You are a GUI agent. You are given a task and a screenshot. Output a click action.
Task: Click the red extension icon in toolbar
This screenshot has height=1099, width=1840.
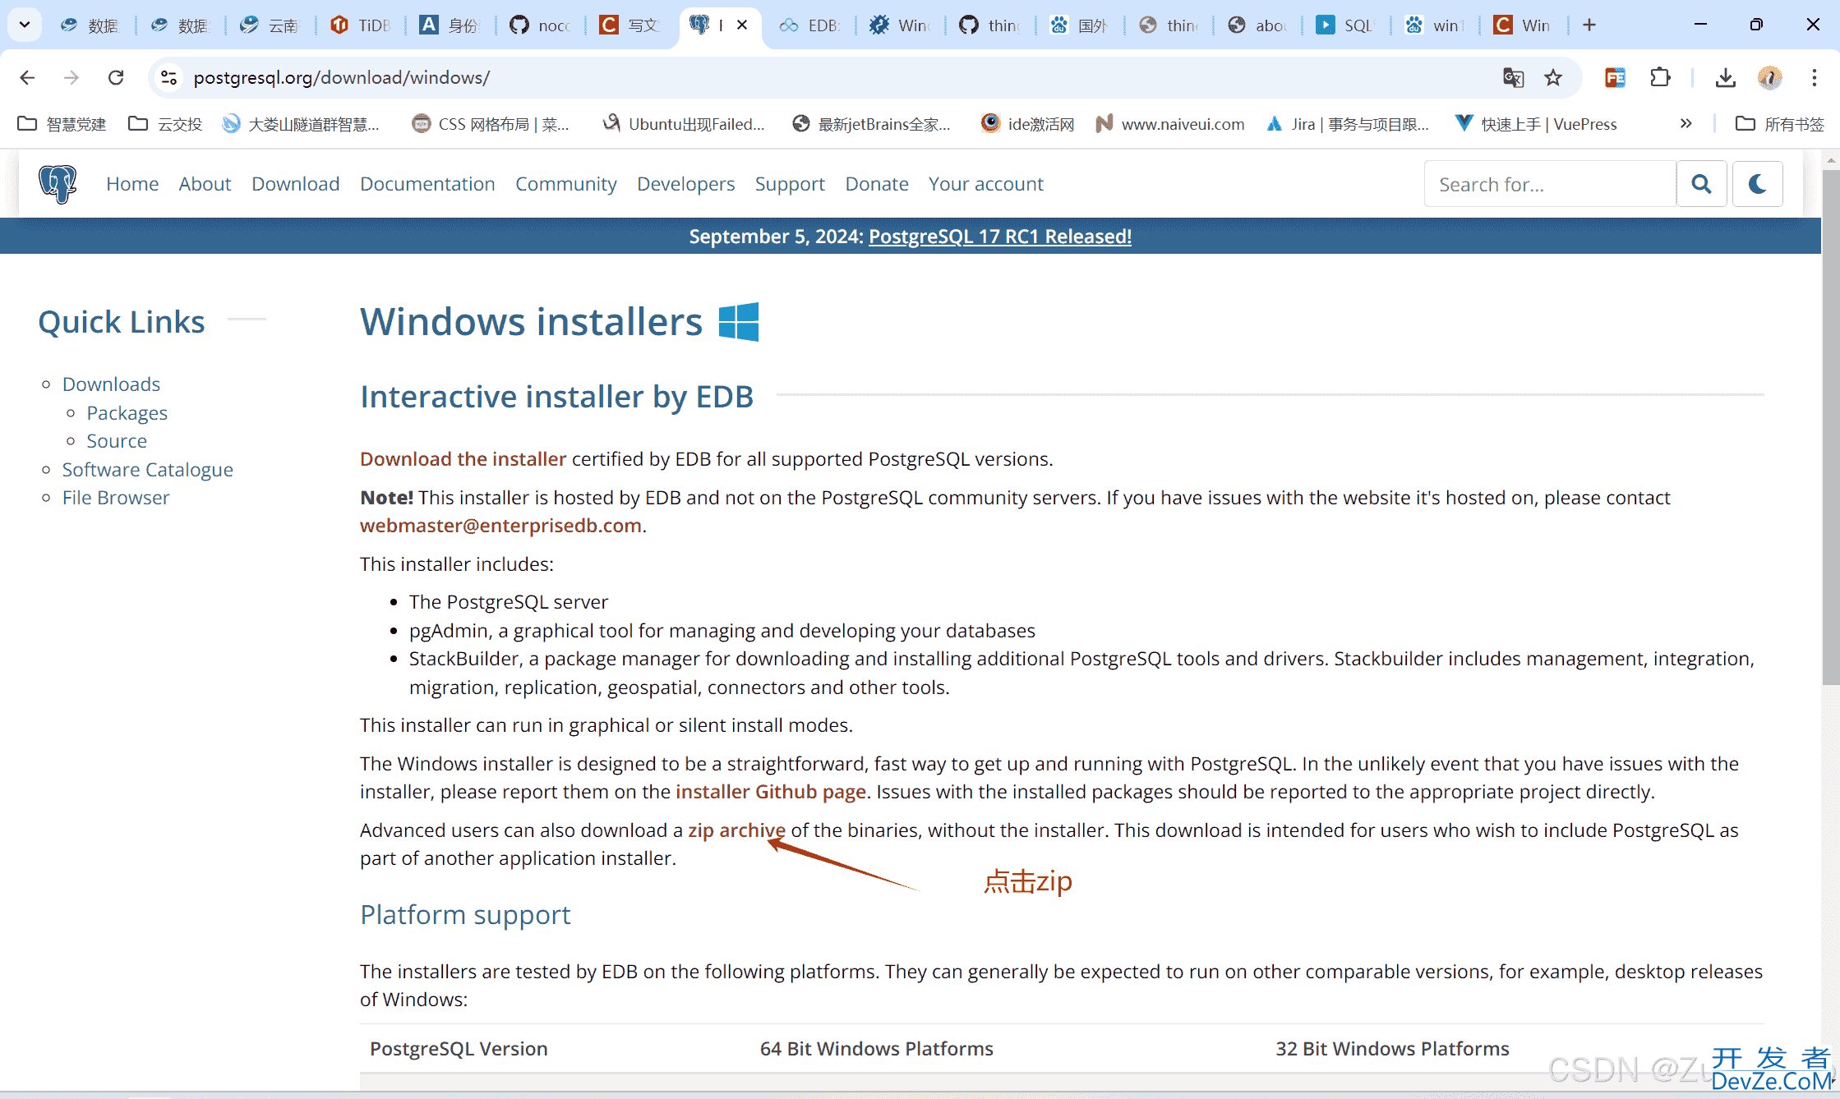(x=1615, y=77)
